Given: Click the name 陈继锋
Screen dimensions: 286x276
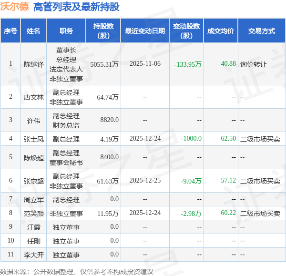Looking at the screenshot, I should [x=34, y=64].
